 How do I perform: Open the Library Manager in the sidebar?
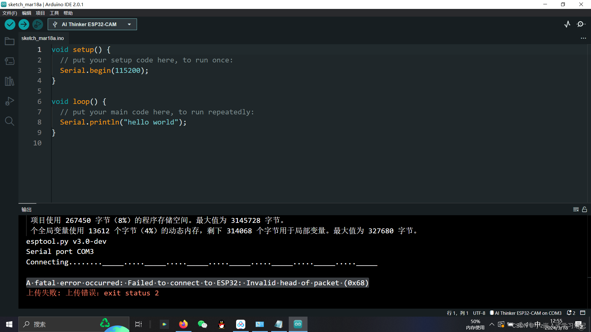point(9,81)
